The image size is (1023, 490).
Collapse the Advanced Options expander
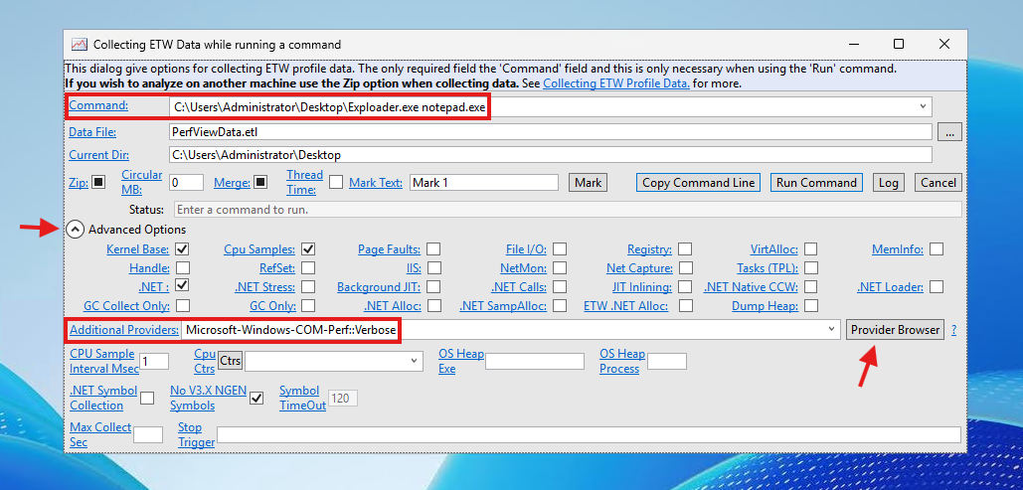77,230
